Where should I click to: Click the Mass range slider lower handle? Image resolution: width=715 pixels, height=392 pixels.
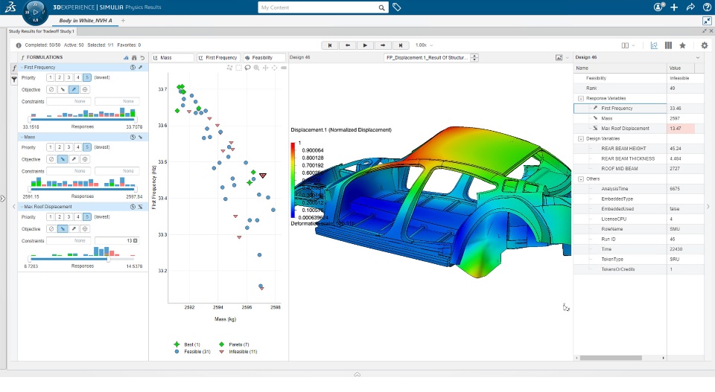(x=30, y=190)
